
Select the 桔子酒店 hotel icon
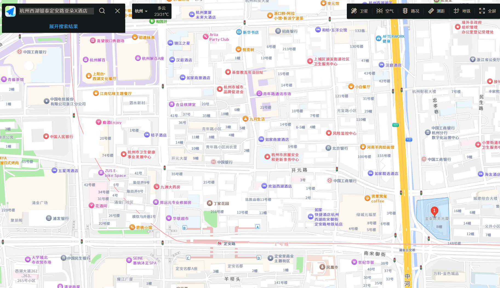click(x=147, y=135)
